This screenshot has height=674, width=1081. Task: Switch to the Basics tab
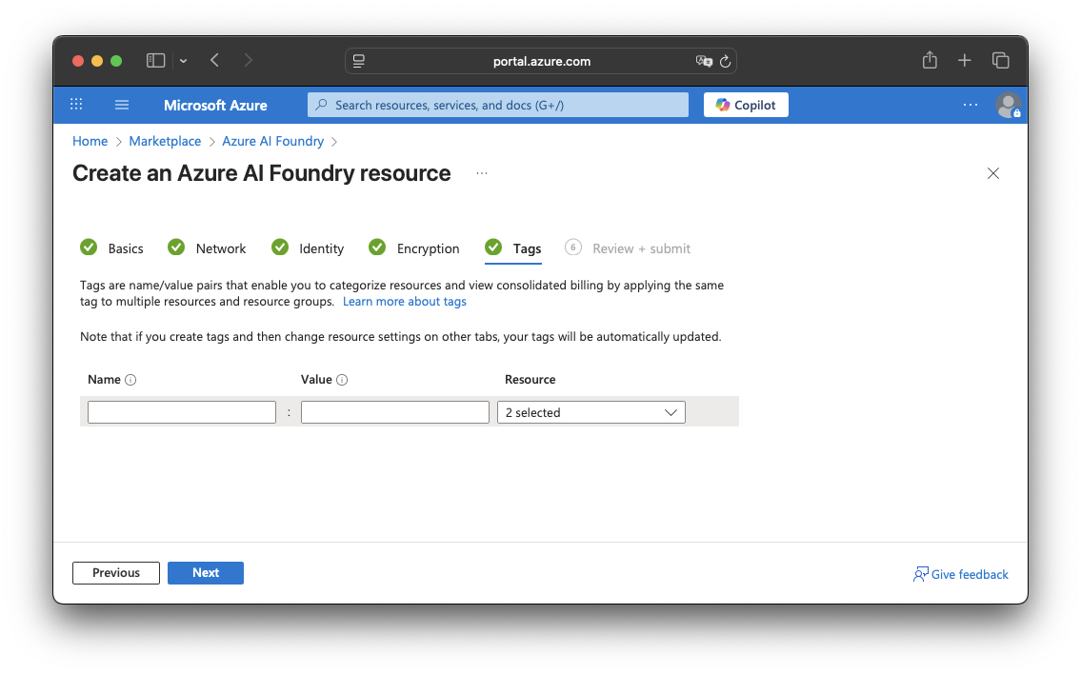111,248
